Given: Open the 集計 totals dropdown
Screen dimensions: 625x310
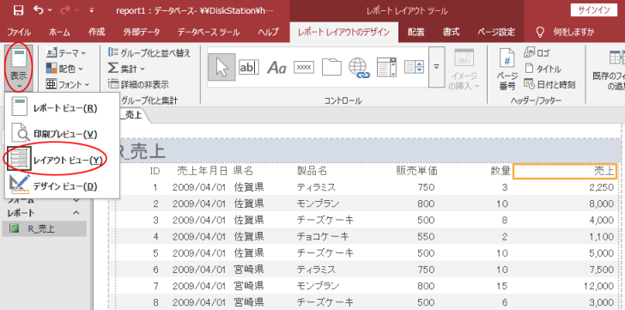Looking at the screenshot, I should pos(127,69).
